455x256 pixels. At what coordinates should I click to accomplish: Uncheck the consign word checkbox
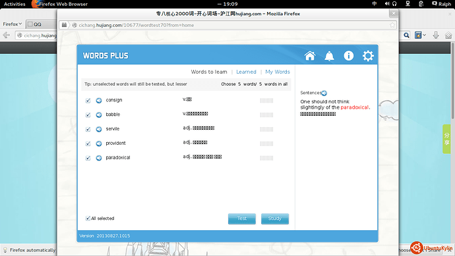click(88, 101)
